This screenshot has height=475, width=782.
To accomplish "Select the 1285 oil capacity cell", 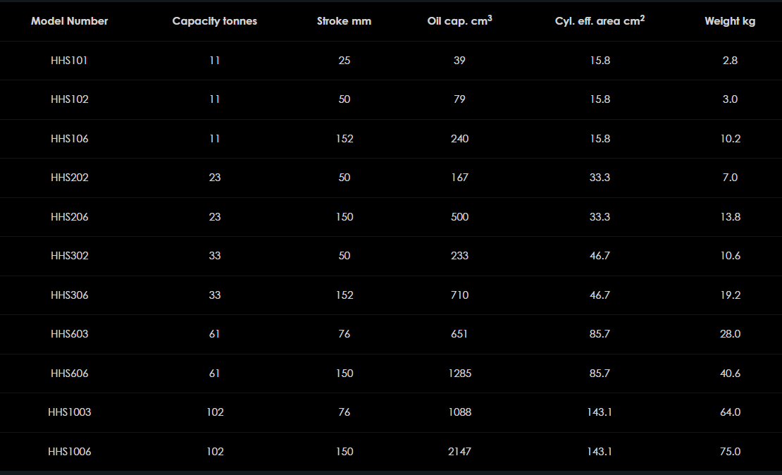I will 459,374.
